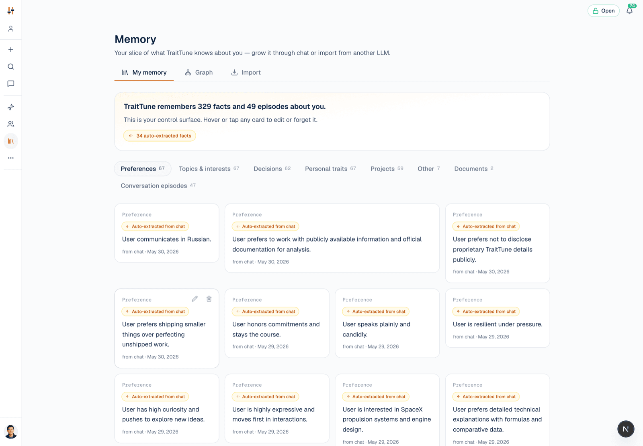The height and width of the screenshot is (446, 643).
Task: Switch to Graph tab
Action: [x=199, y=73]
